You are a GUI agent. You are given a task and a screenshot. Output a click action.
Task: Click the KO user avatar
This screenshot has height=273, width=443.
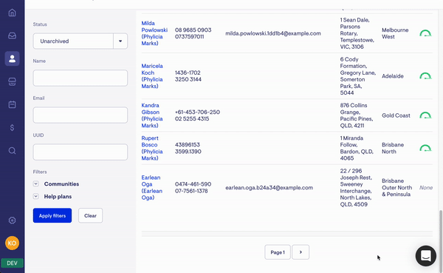(x=12, y=243)
